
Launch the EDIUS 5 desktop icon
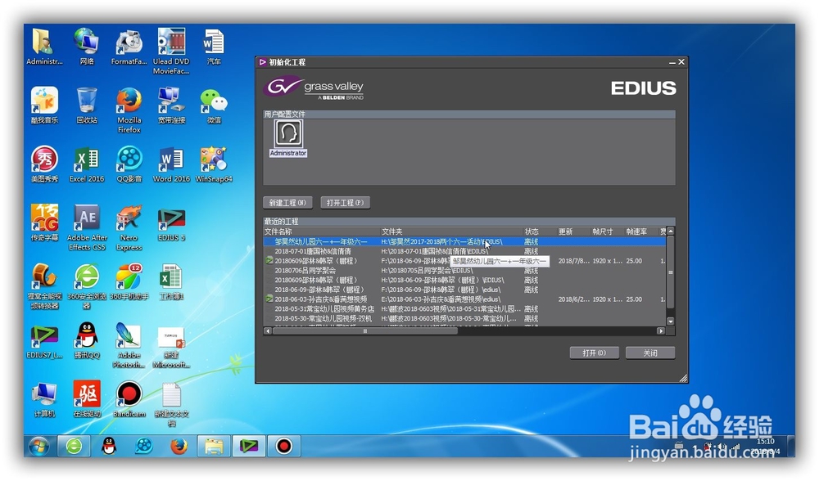click(171, 223)
